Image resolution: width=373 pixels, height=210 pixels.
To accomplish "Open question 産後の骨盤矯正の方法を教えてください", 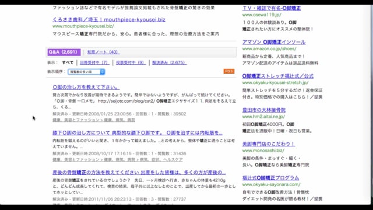I will pyautogui.click(x=139, y=172).
